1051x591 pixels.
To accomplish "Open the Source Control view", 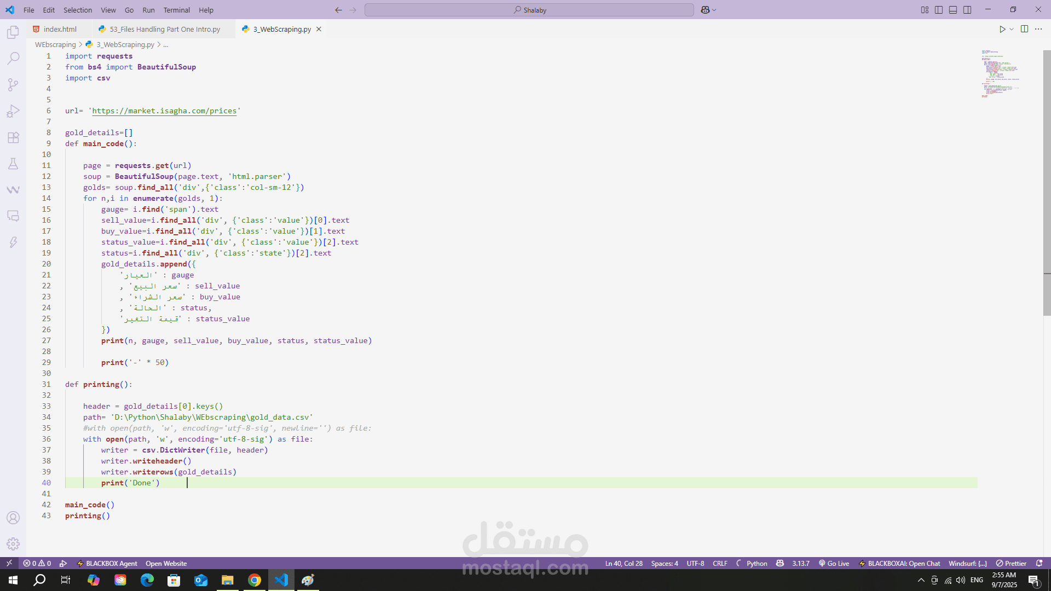I will (13, 85).
